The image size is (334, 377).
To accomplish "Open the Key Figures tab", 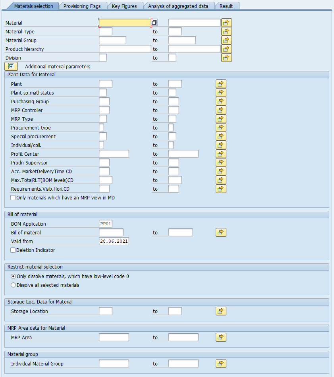I will (x=124, y=6).
